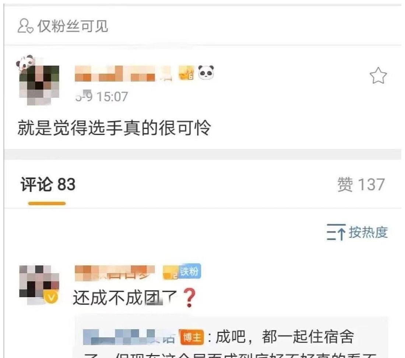This screenshot has height=358, width=405.
Task: Open the first commenter's avatar
Action: click(x=39, y=284)
